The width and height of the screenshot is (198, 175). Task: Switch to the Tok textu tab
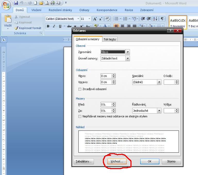[x=110, y=39]
